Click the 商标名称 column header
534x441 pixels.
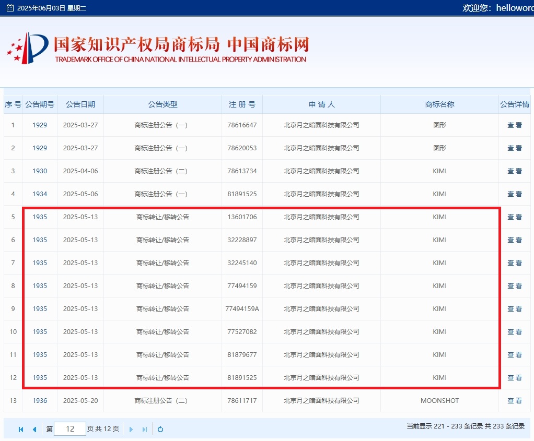click(439, 104)
